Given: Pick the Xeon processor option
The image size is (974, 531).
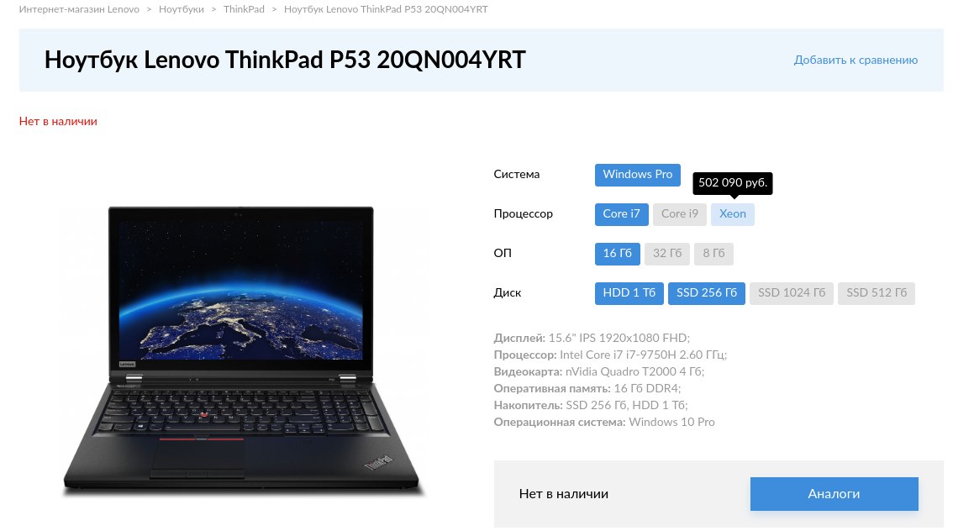Looking at the screenshot, I should (732, 214).
